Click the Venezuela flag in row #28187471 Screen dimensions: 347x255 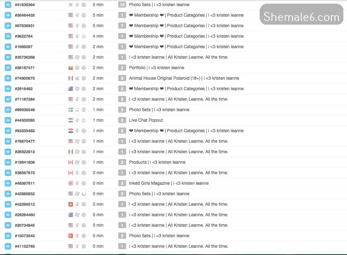(71, 68)
